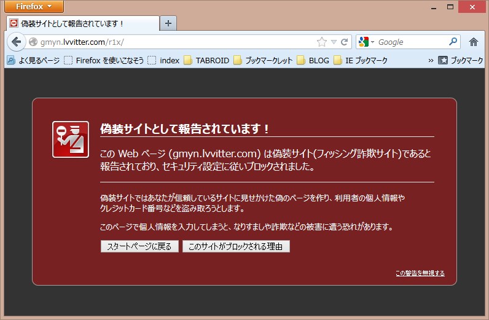
Task: Click the search magnifier icon
Action: coord(453,42)
